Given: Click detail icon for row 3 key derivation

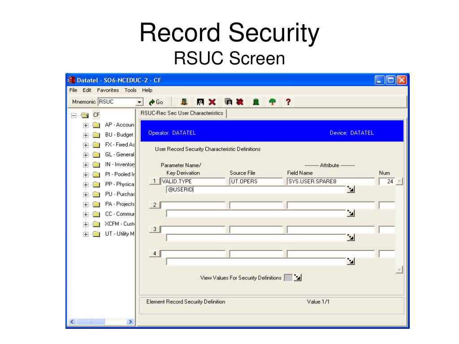Looking at the screenshot, I should click(351, 237).
